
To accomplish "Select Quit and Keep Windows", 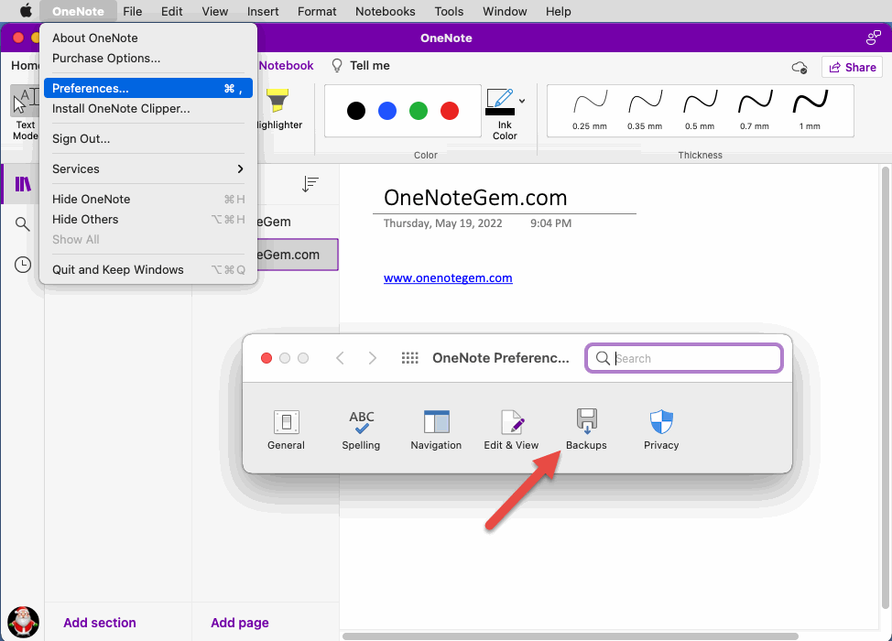I will (148, 269).
